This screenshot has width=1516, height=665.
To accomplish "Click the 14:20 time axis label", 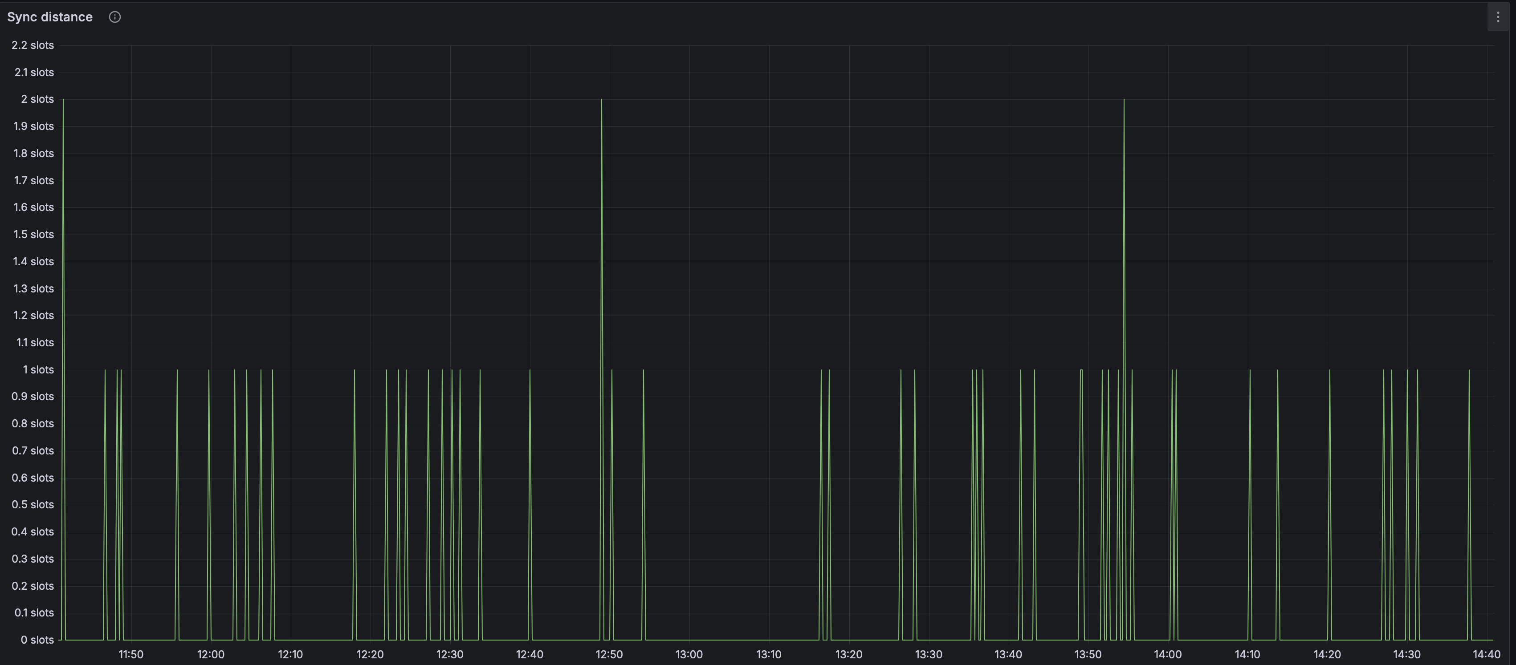I will 1327,654.
